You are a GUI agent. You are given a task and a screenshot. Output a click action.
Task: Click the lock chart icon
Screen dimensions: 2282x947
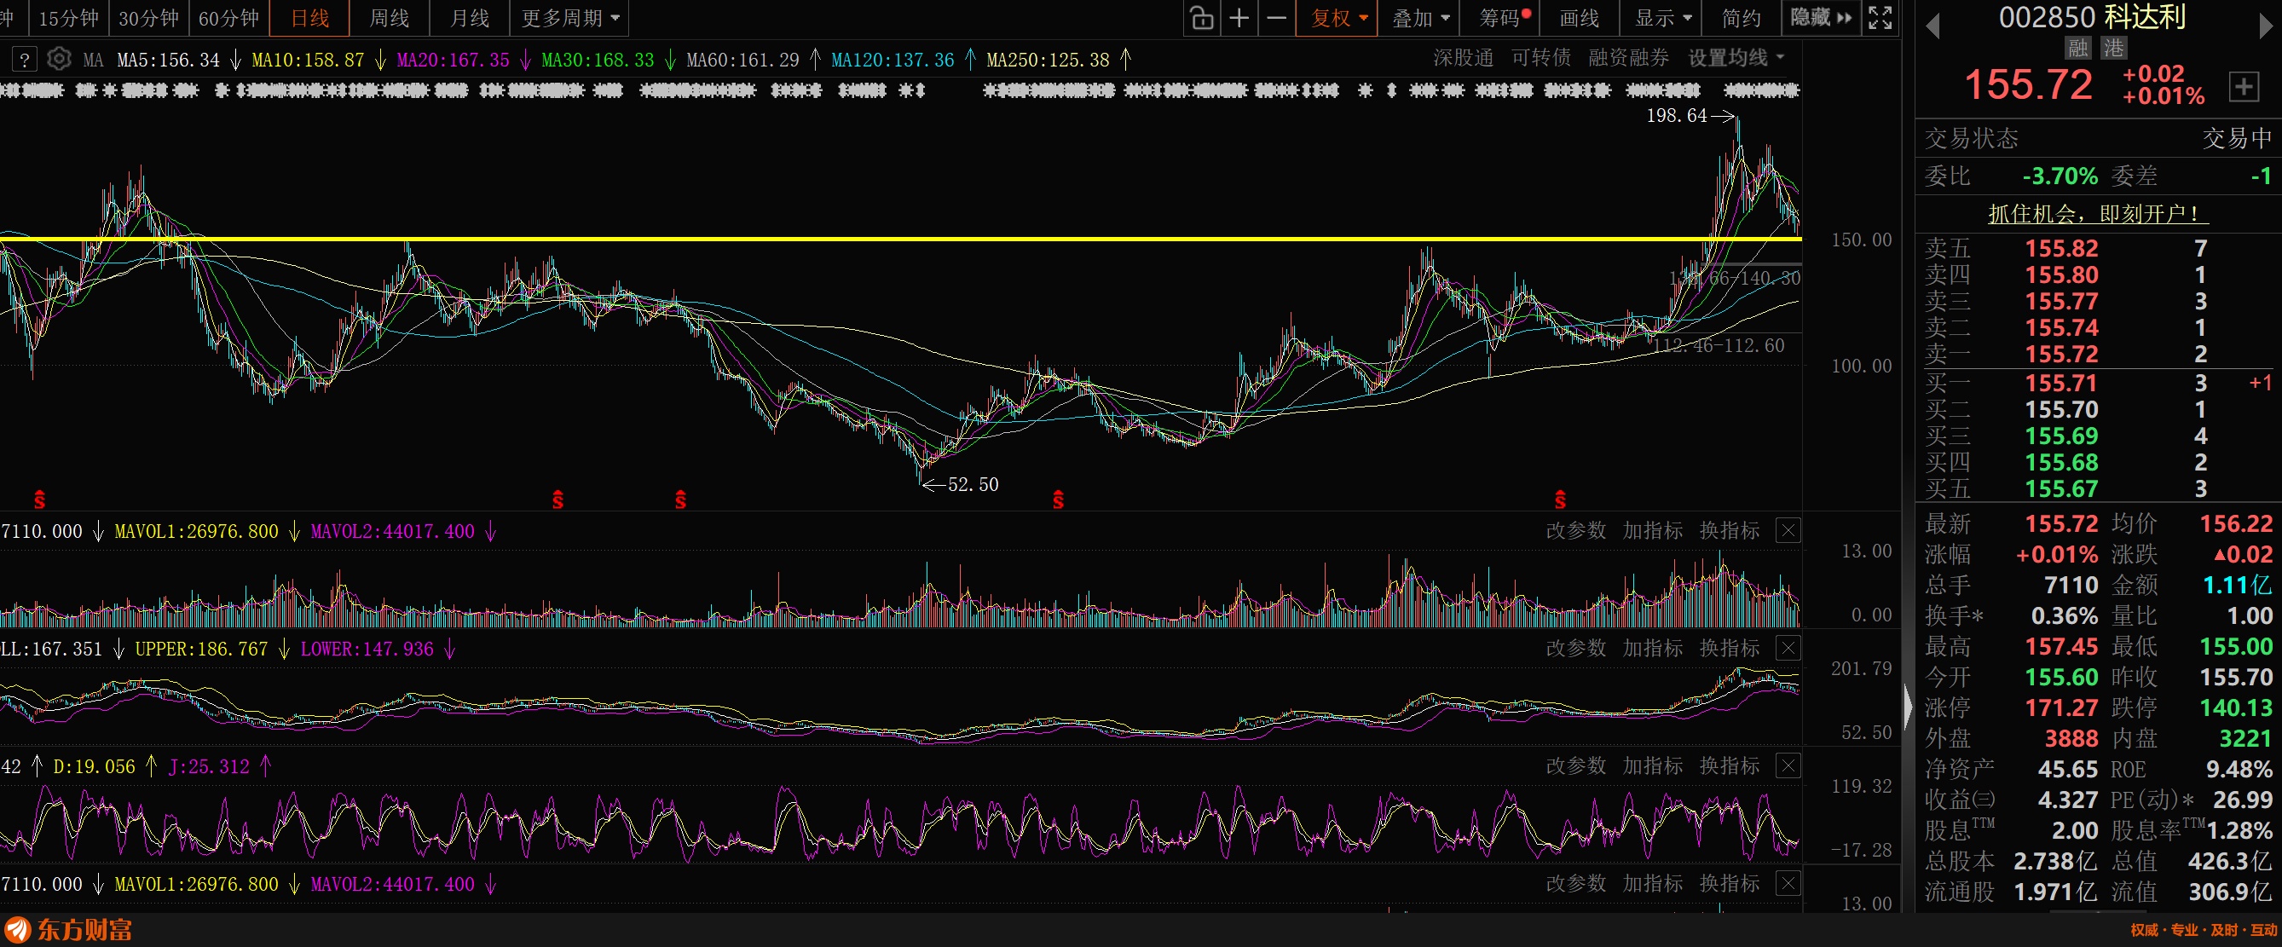click(1201, 18)
